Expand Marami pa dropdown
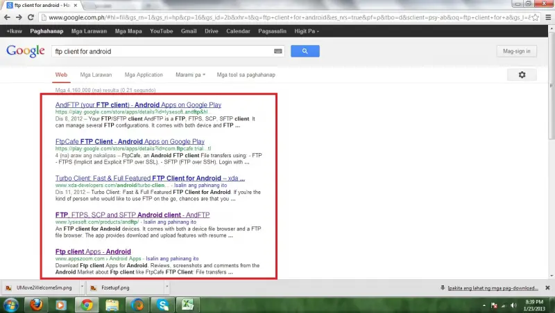This screenshot has width=555, height=313. tap(190, 75)
